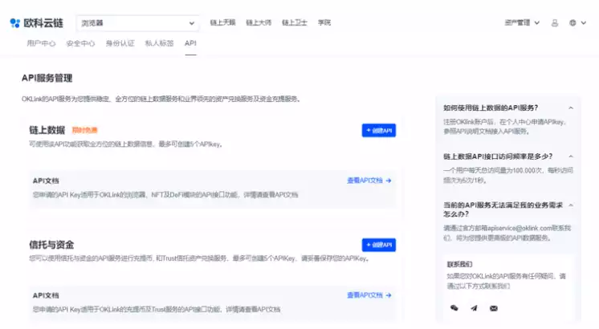Open the user profile icon in header

click(554, 23)
